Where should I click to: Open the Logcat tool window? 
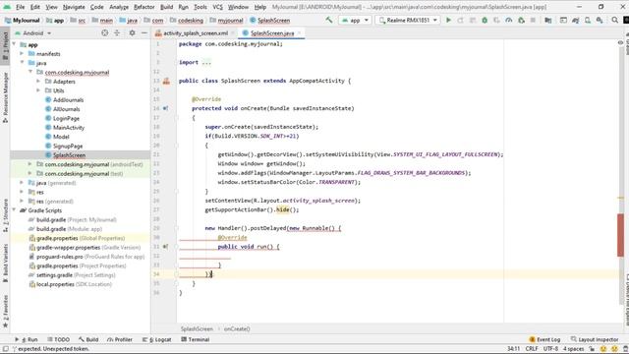(x=157, y=339)
